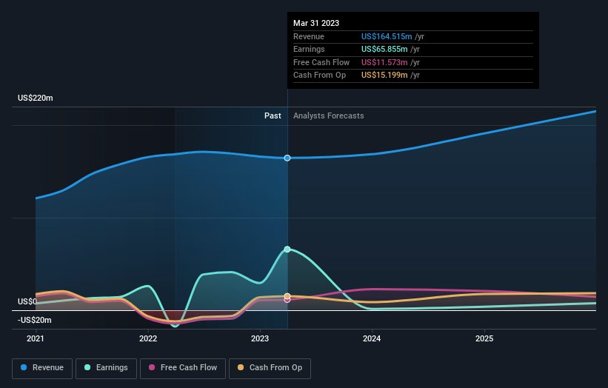
Task: Click the -US$20m y-axis label
Action: click(x=36, y=320)
